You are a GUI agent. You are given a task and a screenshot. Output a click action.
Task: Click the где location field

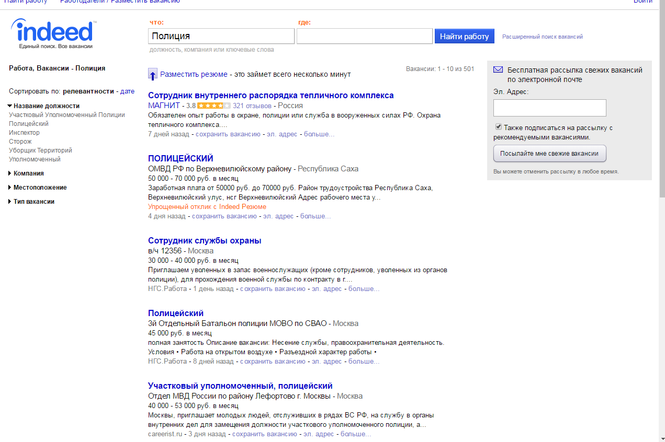point(364,36)
